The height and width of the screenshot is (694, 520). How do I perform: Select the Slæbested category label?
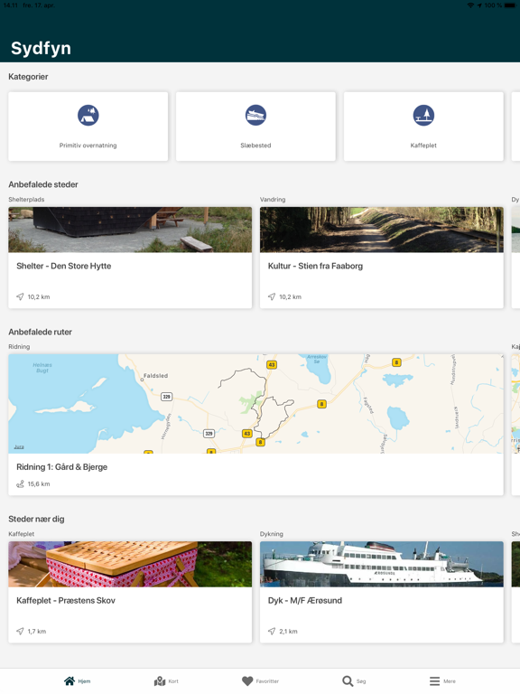[x=255, y=145]
